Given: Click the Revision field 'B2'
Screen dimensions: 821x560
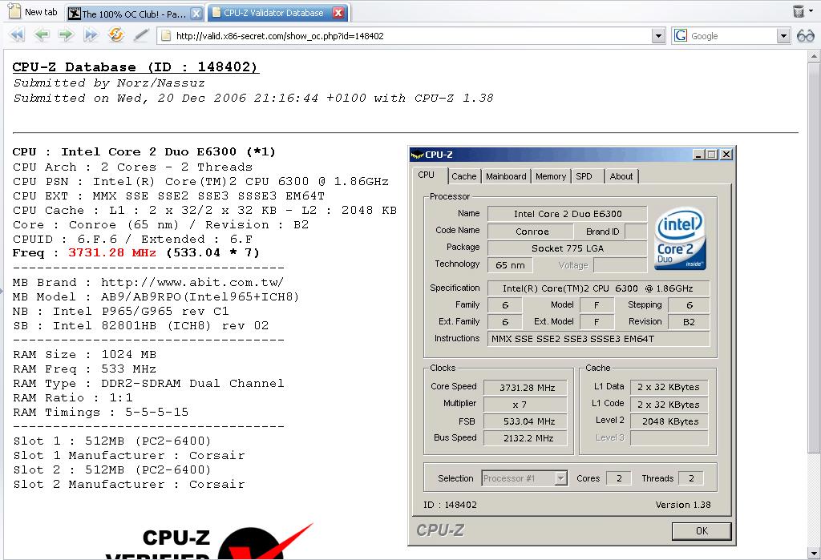Looking at the screenshot, I should (689, 322).
